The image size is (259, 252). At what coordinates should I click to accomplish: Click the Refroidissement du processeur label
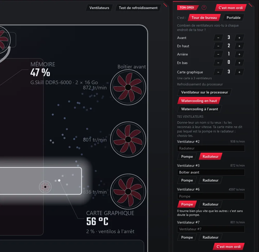pyautogui.click(x=200, y=84)
